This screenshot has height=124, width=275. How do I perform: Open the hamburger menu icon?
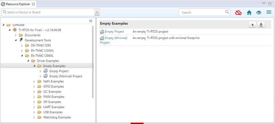[269, 12]
